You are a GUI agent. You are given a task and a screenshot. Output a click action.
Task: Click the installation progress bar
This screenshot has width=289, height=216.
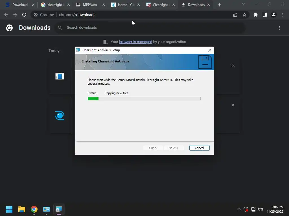(x=144, y=99)
